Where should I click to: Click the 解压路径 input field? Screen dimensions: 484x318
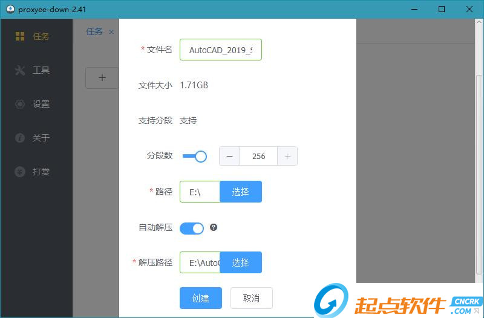coord(200,262)
